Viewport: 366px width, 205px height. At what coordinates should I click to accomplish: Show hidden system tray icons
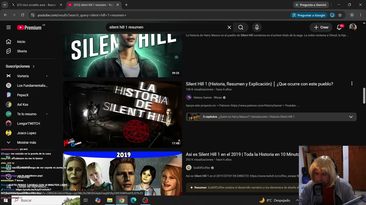[x=297, y=200]
